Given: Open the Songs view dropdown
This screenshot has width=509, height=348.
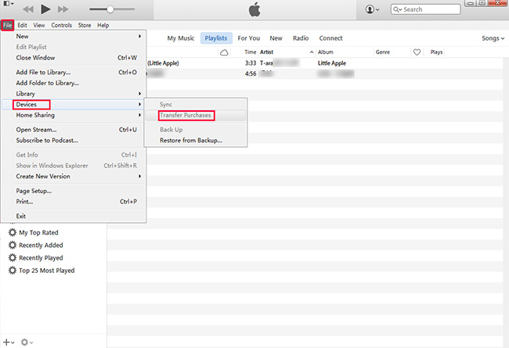Looking at the screenshot, I should click(x=493, y=38).
